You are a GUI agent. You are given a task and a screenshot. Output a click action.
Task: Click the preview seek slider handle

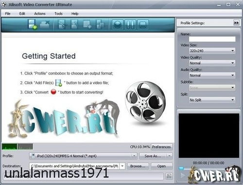pyautogui.click(x=181, y=169)
